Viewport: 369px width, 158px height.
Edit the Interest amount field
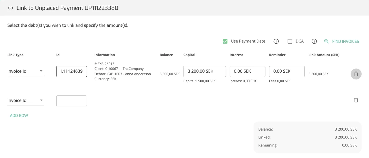(247, 71)
